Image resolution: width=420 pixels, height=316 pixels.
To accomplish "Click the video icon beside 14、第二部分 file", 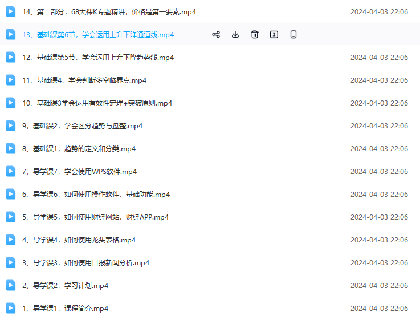I will 11,11.
